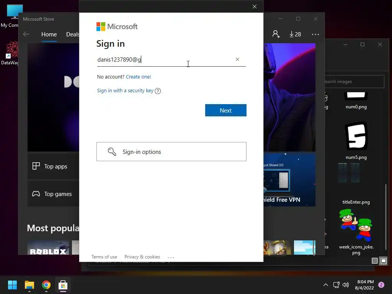The width and height of the screenshot is (392, 294).
Task: Select num0.png file in Explorer
Action: click(356, 101)
